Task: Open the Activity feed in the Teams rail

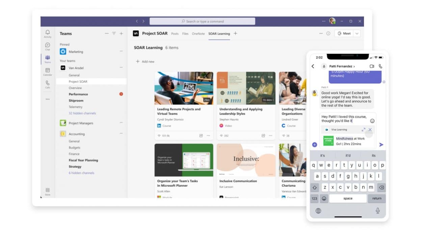Action: click(x=48, y=33)
